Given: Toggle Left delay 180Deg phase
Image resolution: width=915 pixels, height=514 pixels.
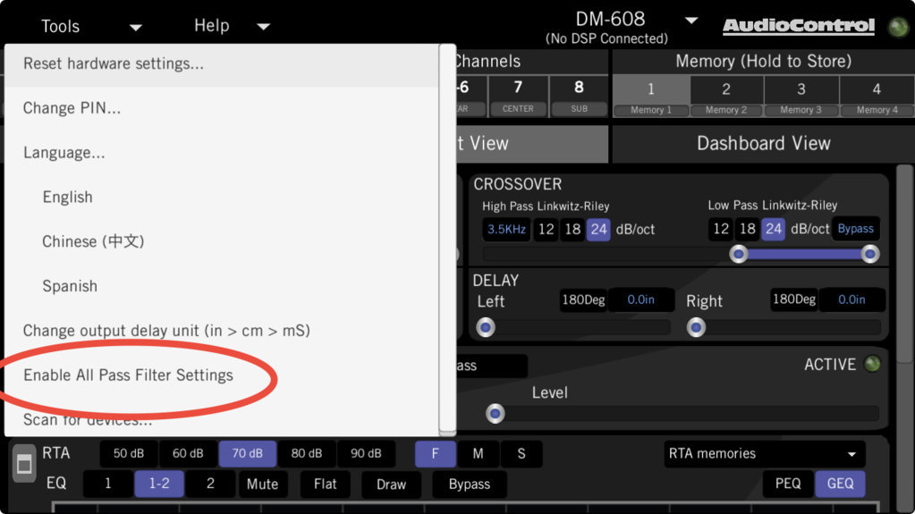Looking at the screenshot, I should coord(583,299).
